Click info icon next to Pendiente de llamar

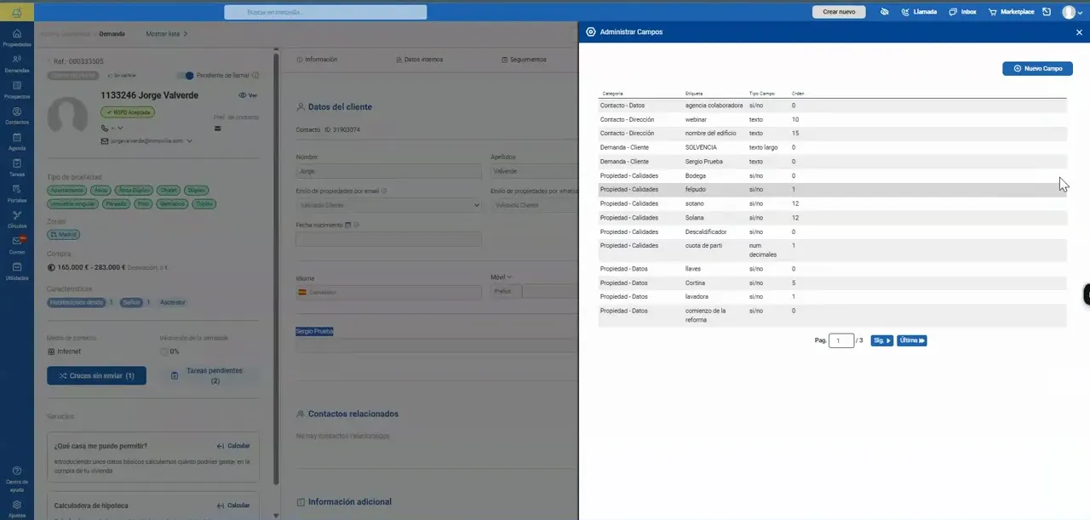[254, 75]
